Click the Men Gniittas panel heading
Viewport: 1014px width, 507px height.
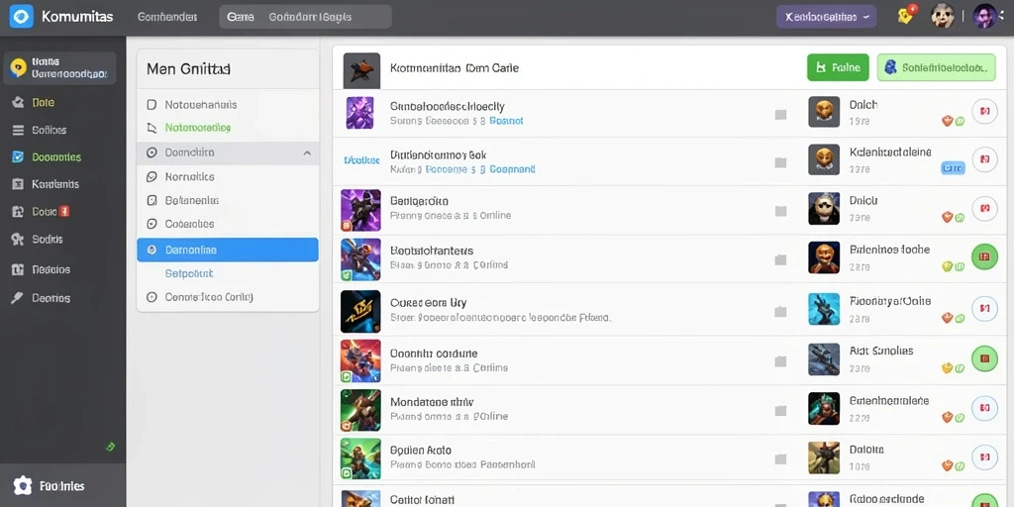[189, 68]
